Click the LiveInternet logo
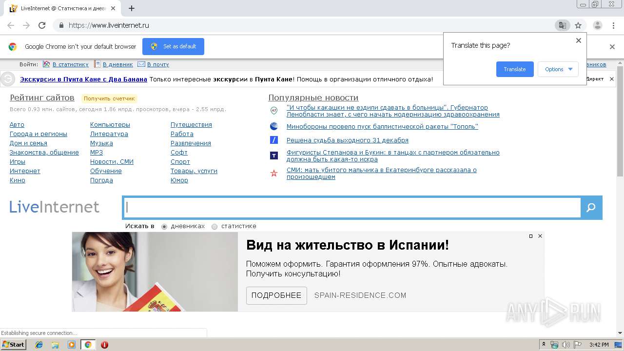This screenshot has width=624, height=351. pyautogui.click(x=54, y=207)
